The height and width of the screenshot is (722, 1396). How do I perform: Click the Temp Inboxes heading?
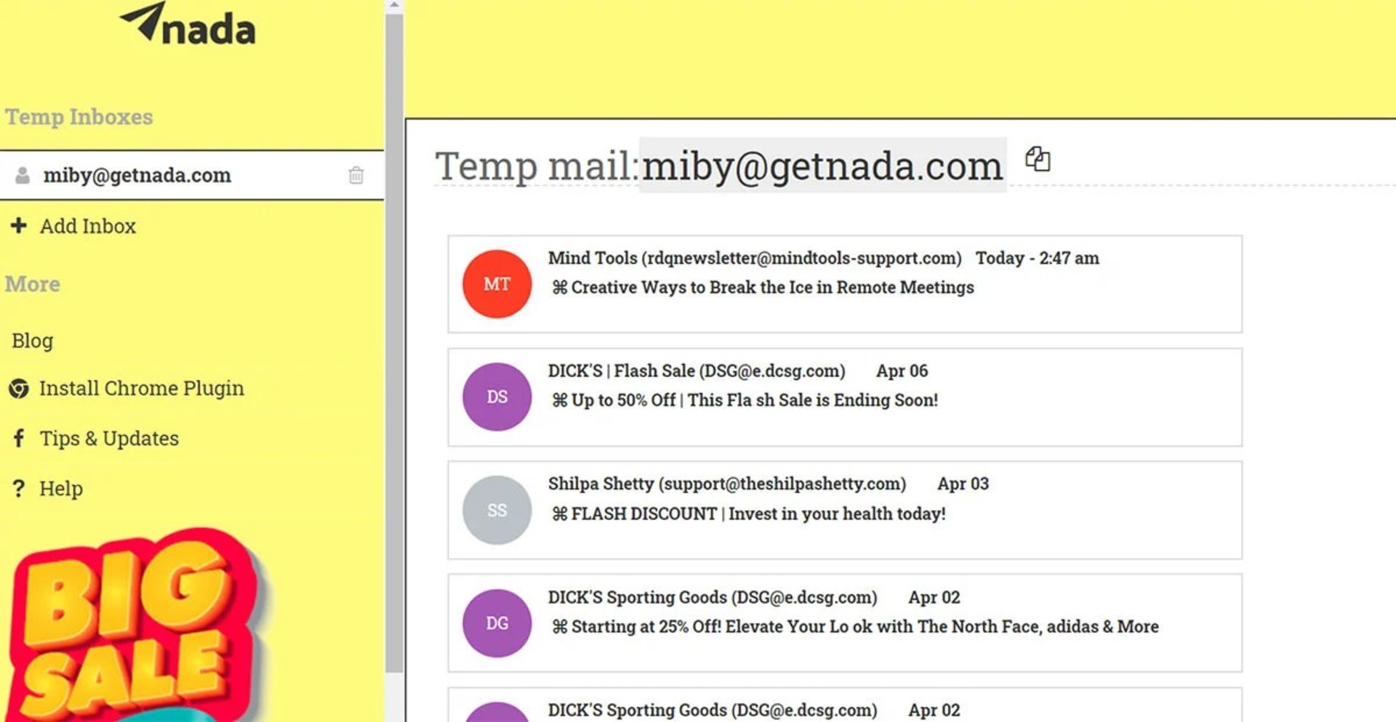79,117
